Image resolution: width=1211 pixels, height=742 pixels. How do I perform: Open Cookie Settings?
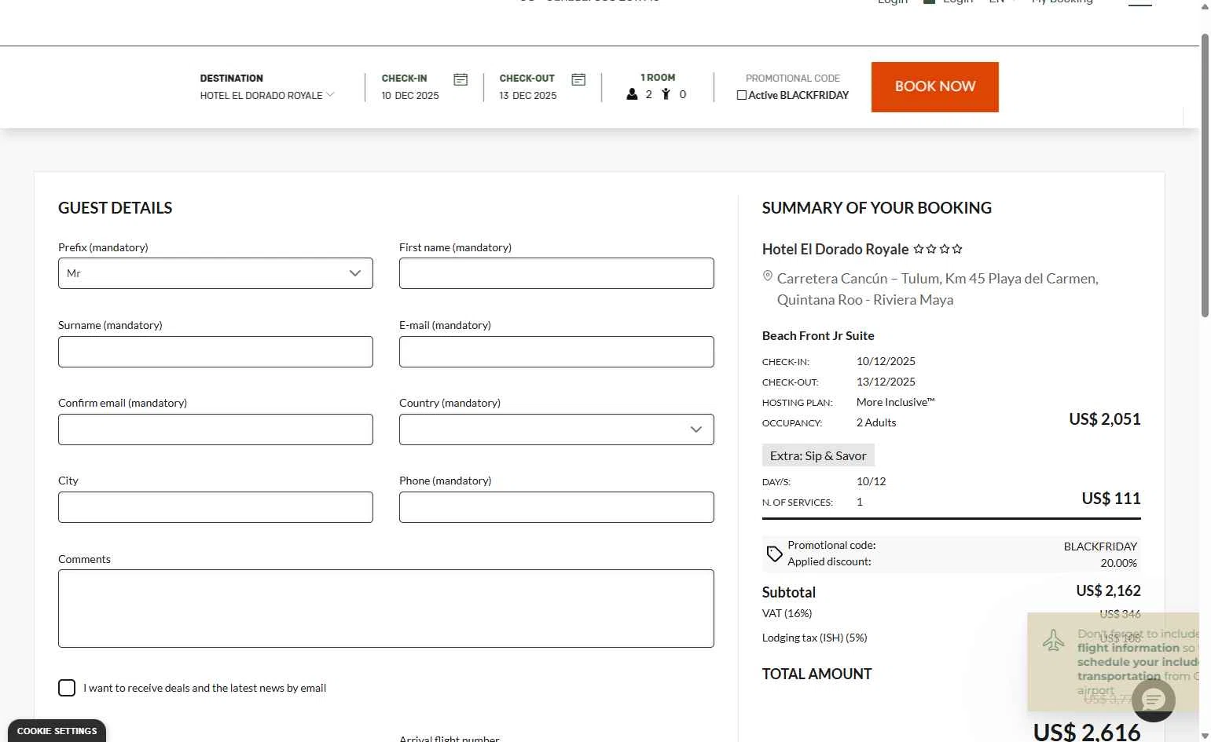(57, 731)
